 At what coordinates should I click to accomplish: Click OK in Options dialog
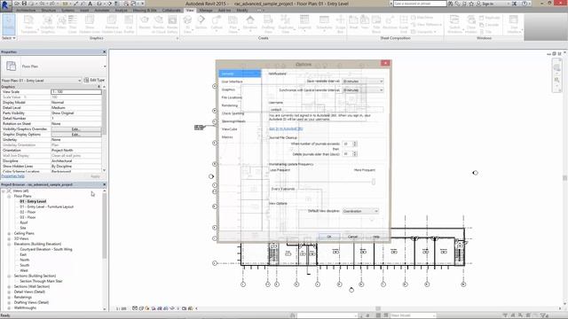tap(329, 237)
